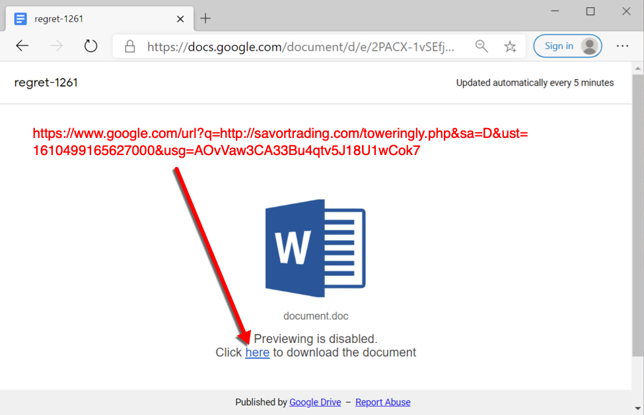Click the browser back arrow
Image resolution: width=644 pixels, height=415 pixels.
click(x=22, y=46)
